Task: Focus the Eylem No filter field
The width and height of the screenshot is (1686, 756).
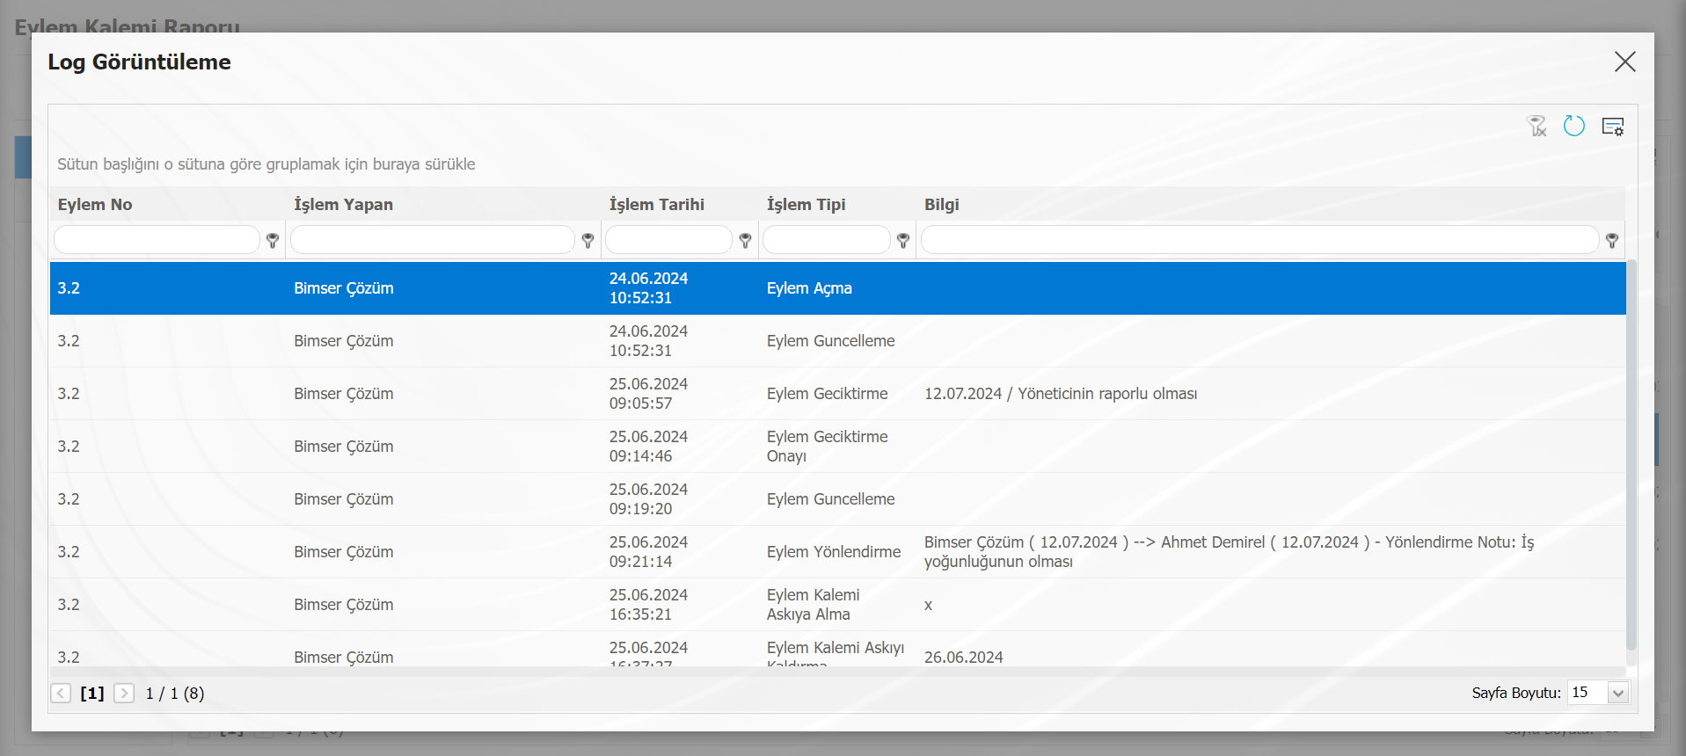Action: [x=157, y=240]
